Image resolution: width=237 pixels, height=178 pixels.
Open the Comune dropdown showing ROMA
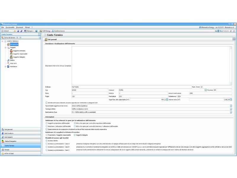click(x=206, y=90)
